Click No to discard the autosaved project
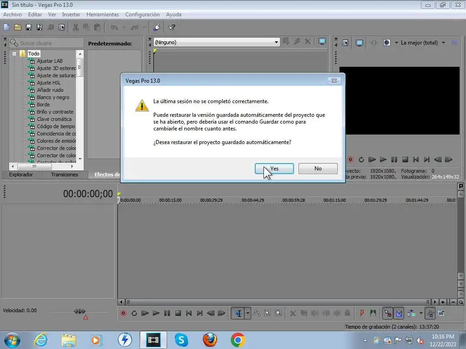Viewport: 466px width, 349px height. [x=318, y=168]
